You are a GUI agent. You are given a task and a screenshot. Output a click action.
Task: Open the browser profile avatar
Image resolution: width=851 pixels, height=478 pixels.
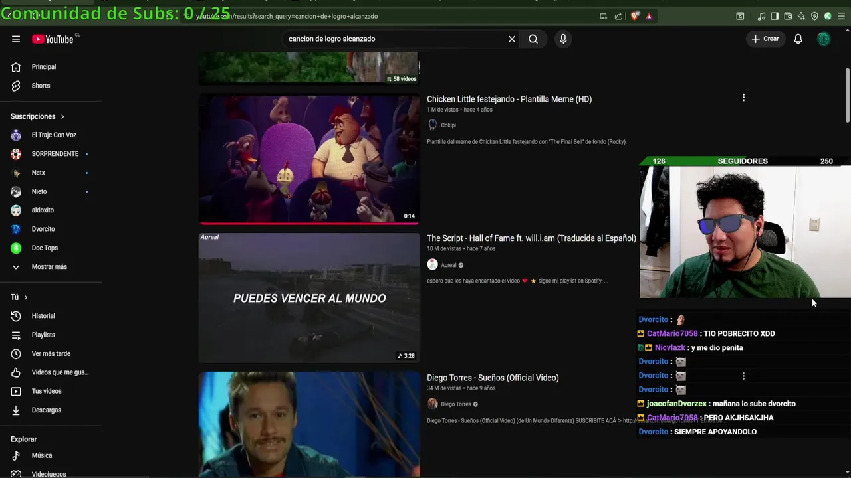[x=828, y=16]
